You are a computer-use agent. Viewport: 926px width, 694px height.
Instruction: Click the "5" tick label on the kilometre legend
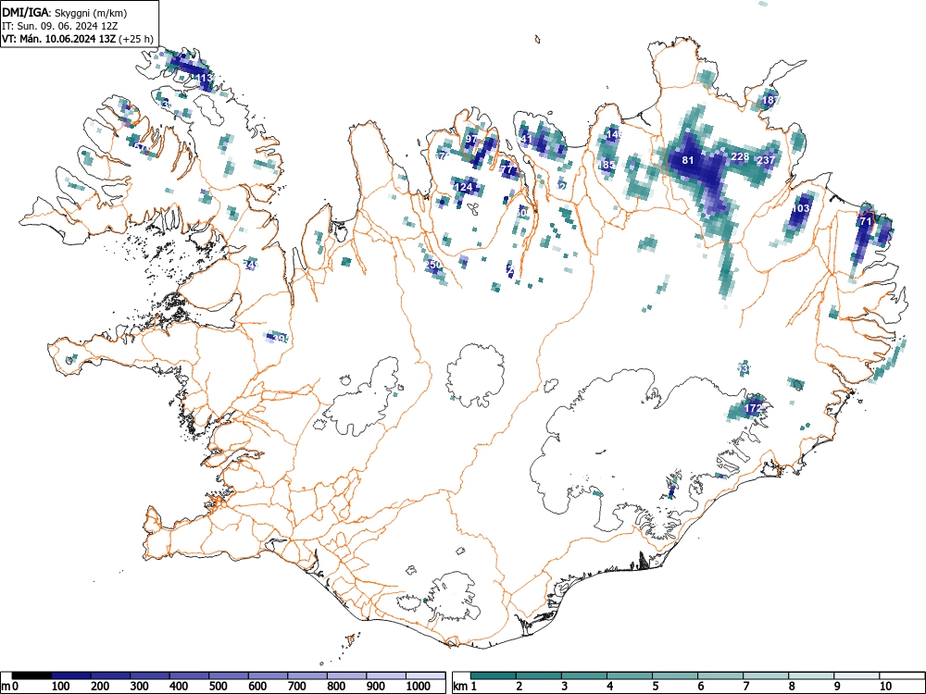tap(655, 687)
